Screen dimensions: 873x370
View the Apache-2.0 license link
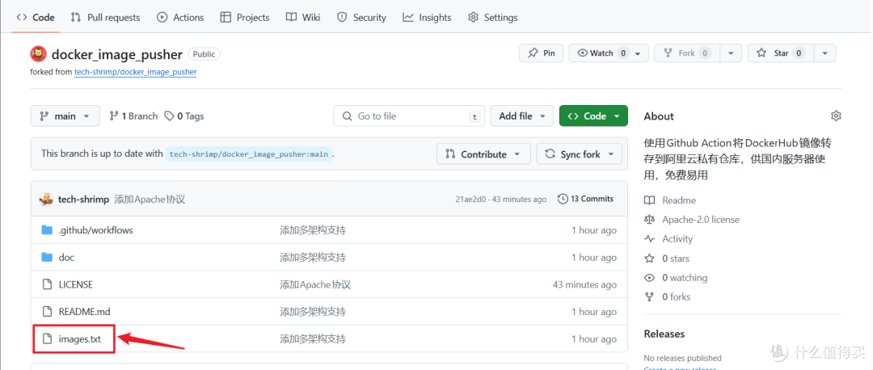tap(692, 220)
